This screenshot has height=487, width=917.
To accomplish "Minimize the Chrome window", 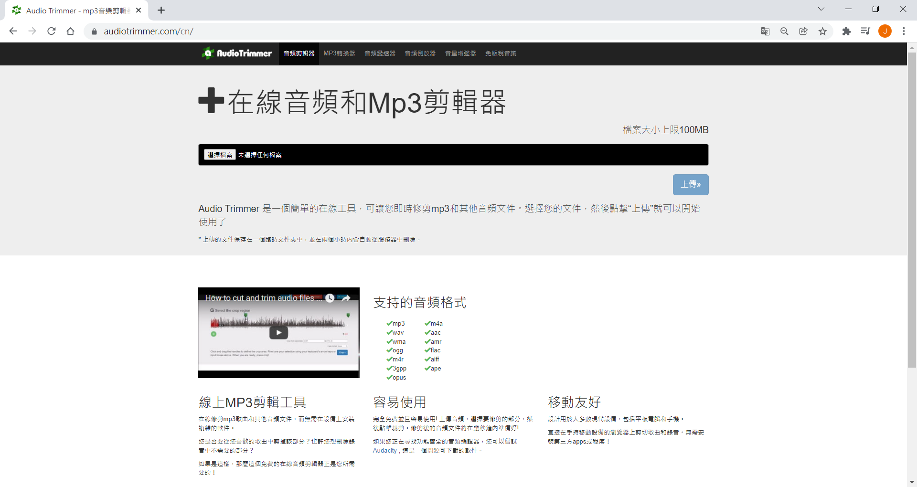I will pyautogui.click(x=848, y=9).
